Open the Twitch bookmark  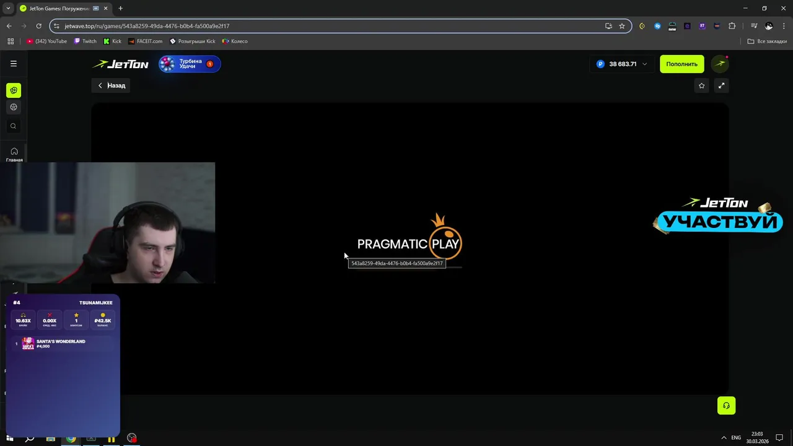click(85, 42)
